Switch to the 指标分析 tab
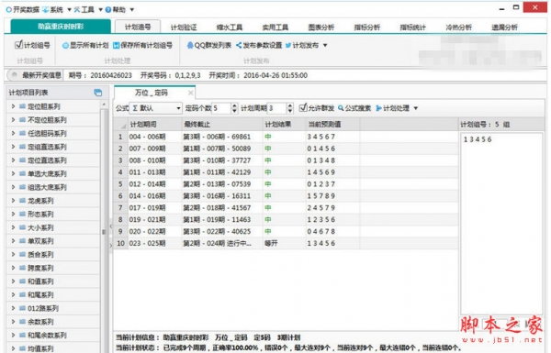The image size is (551, 353). [x=366, y=27]
